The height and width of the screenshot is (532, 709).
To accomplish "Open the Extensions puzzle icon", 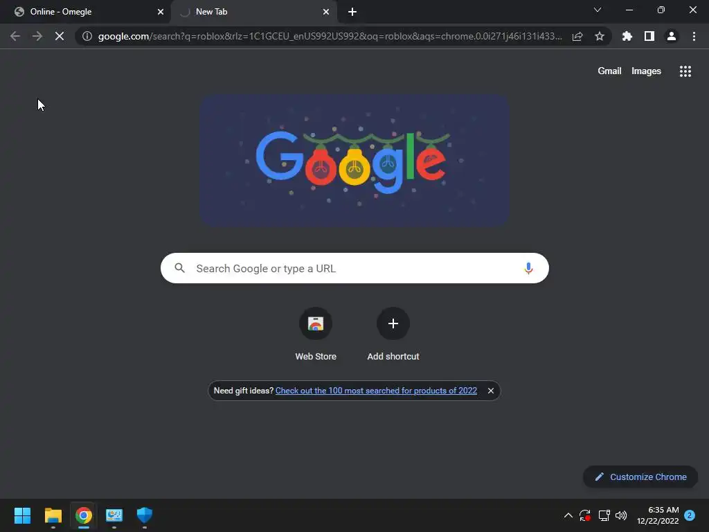I will point(627,36).
